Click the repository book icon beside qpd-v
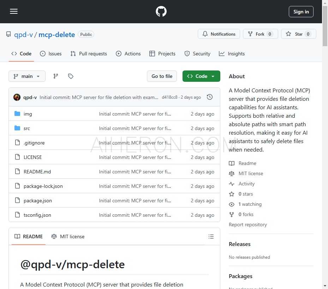The width and height of the screenshot is (328, 289). 8,34
